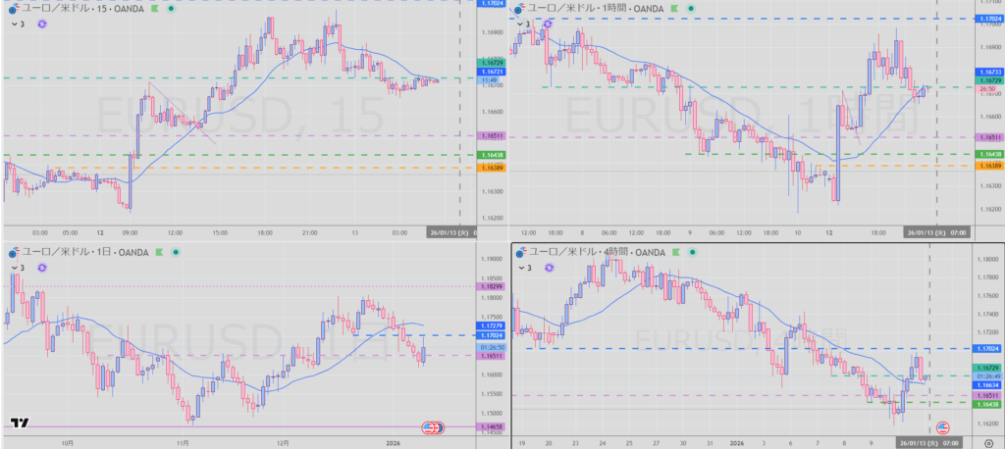Click the purple replay icon on daily chart
This screenshot has width=1005, height=449.
(42, 267)
